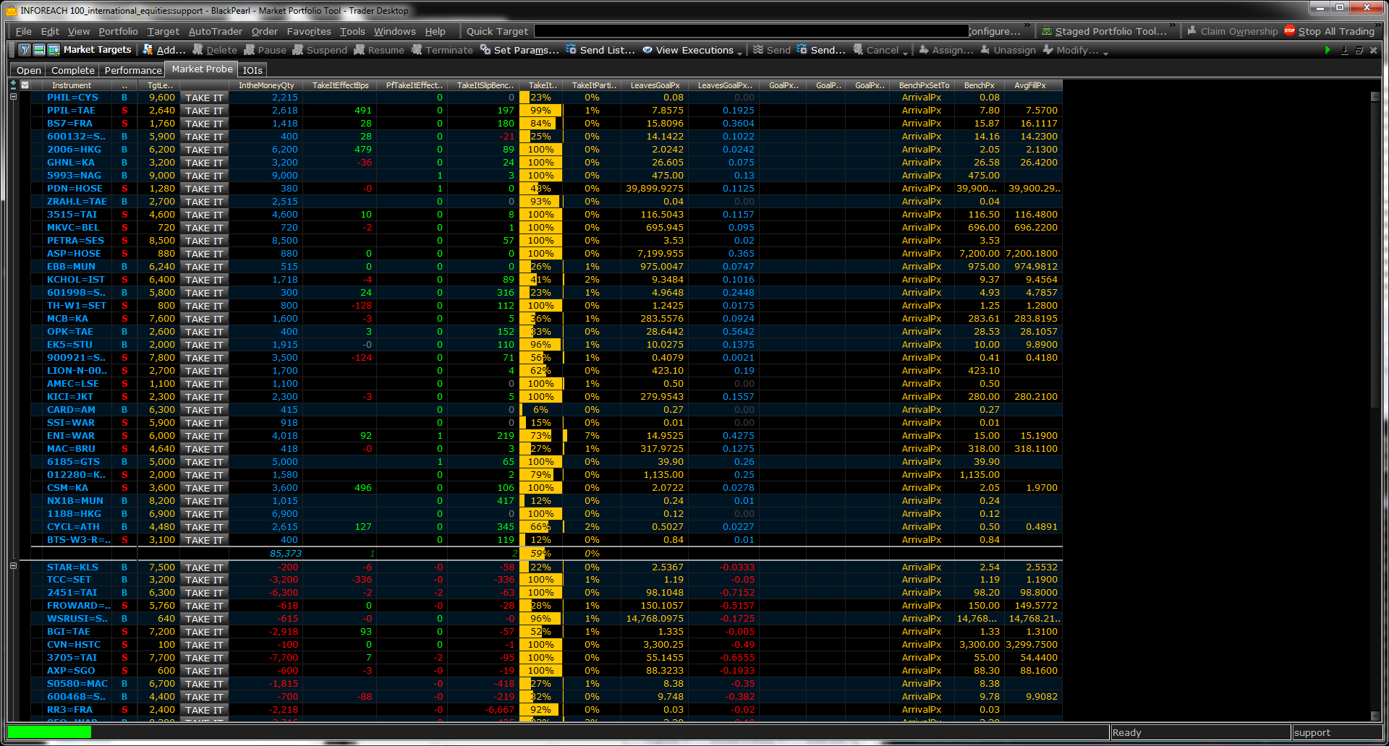Image resolution: width=1389 pixels, height=746 pixels.
Task: Collapse the group starting with STAR=KLS
Action: click(13, 567)
